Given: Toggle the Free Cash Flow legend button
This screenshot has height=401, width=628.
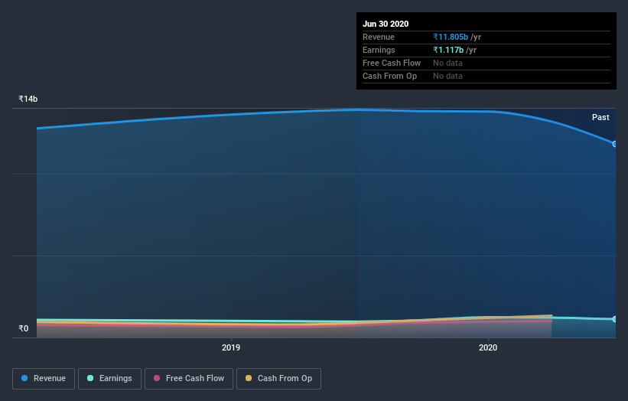Looking at the screenshot, I should point(189,379).
